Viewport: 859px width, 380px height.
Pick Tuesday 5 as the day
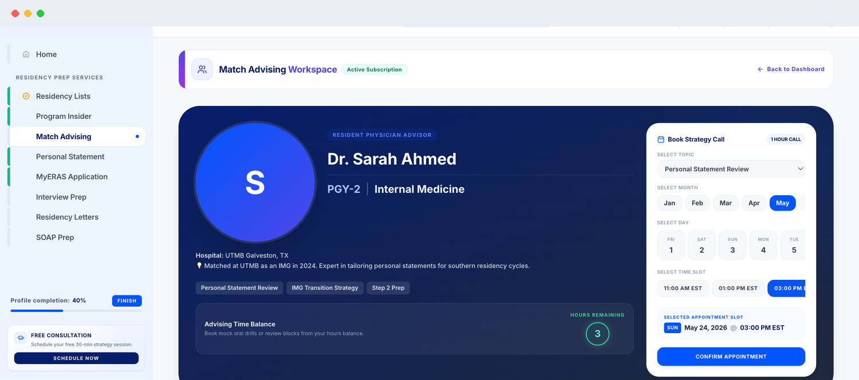[793, 245]
